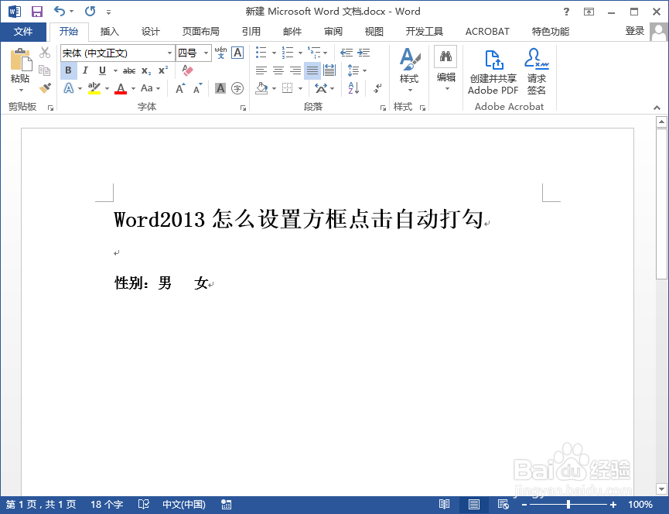
Task: Switch to the Insert tab
Action: (109, 32)
